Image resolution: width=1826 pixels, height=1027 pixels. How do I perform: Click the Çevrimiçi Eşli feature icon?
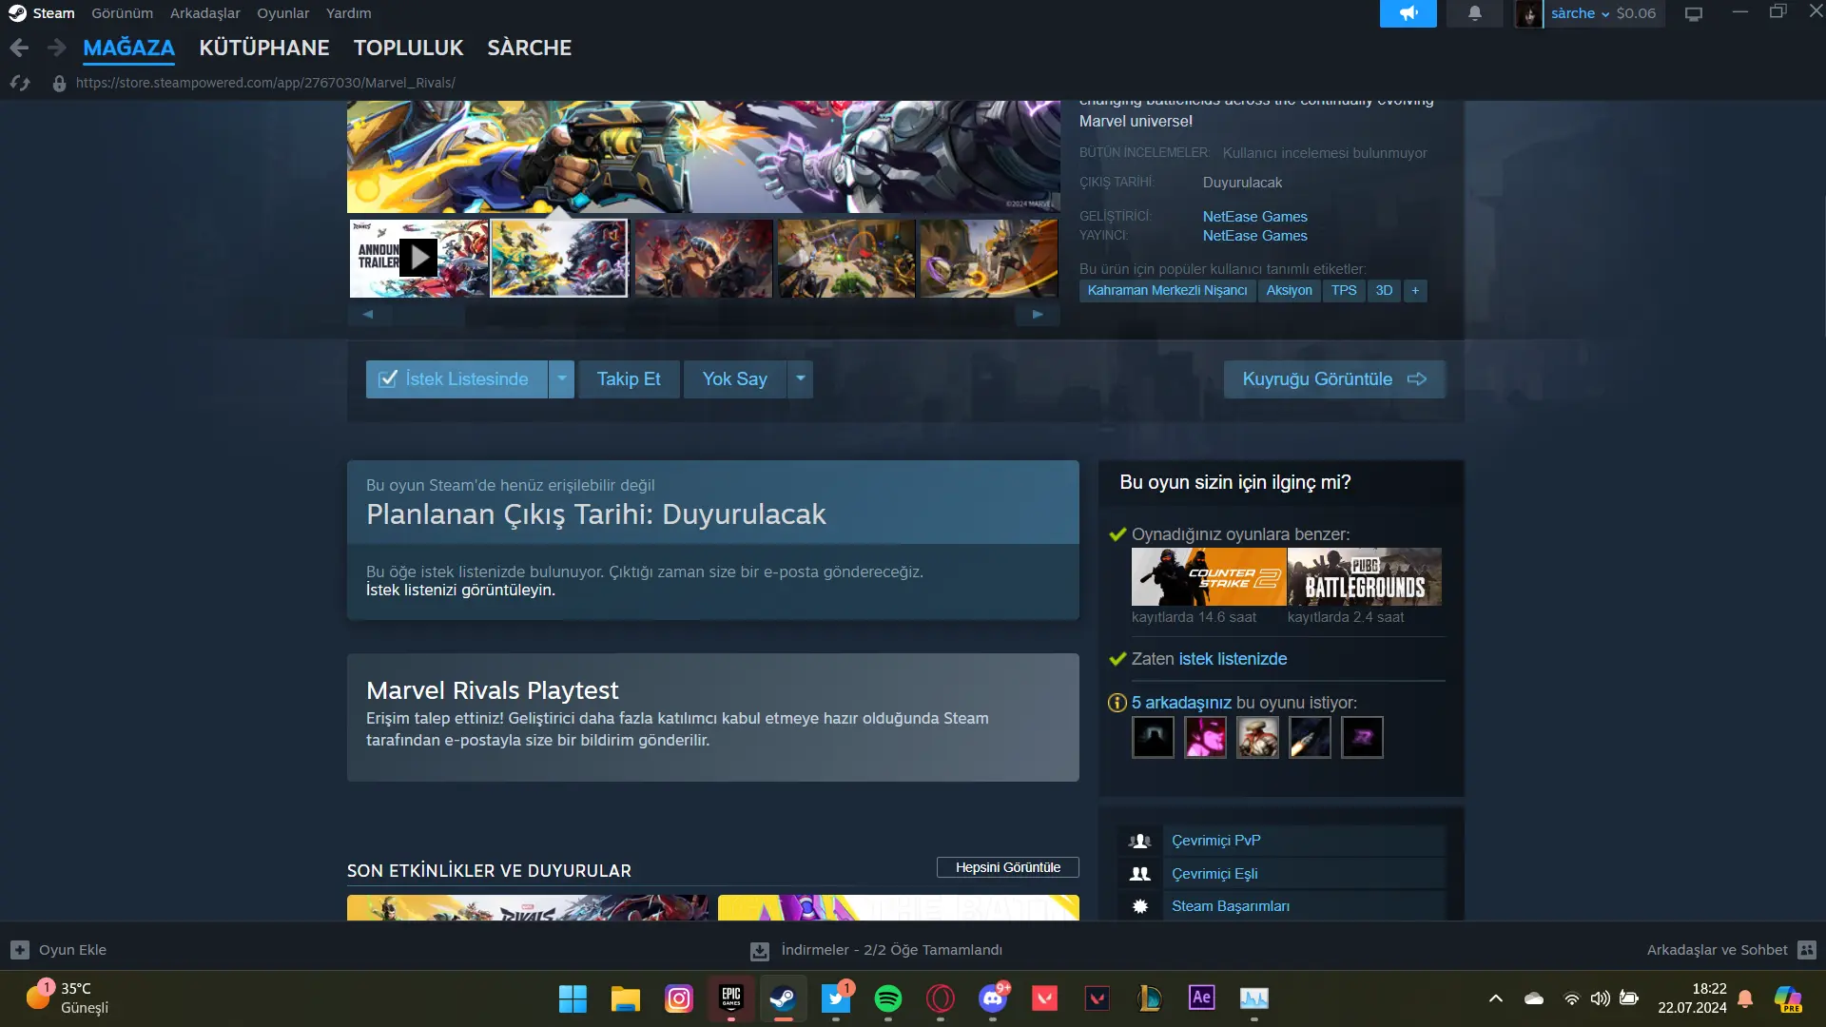[x=1139, y=874]
